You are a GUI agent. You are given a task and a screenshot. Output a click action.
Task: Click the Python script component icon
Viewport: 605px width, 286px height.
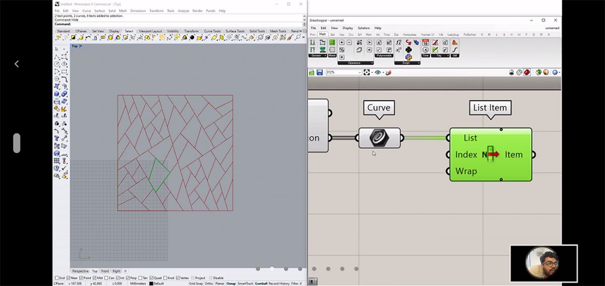pos(408,57)
